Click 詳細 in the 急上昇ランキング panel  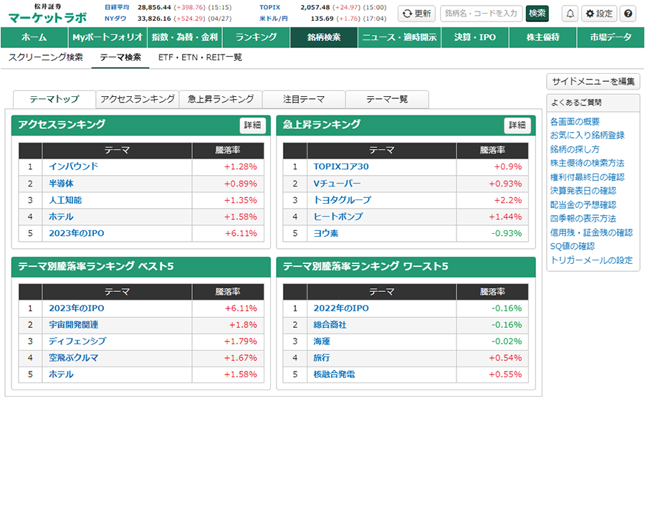click(x=517, y=125)
